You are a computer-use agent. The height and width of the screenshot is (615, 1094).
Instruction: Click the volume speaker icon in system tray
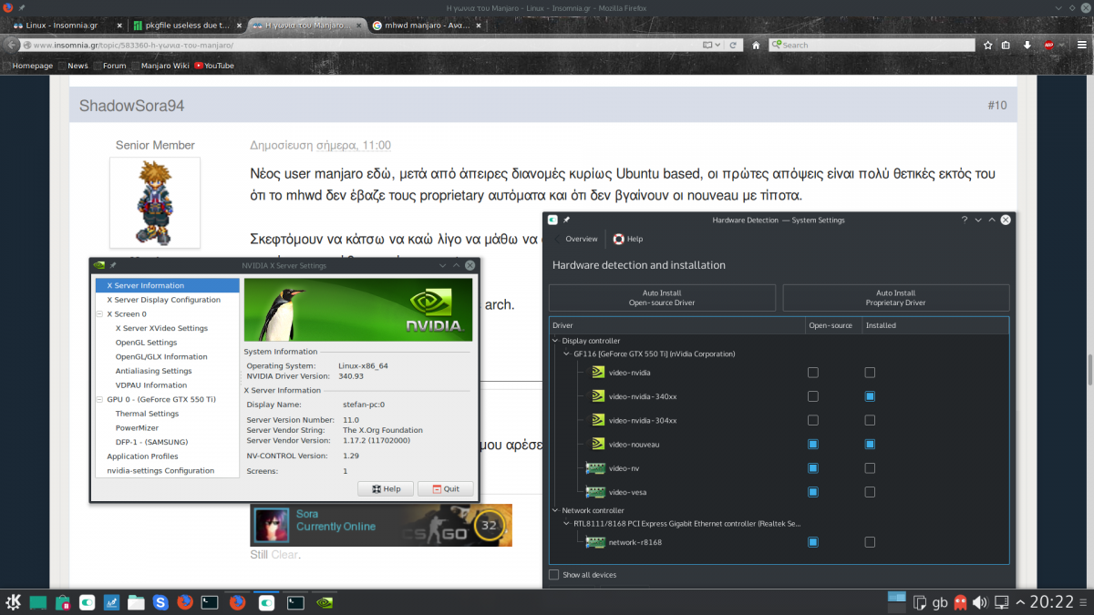pyautogui.click(x=981, y=602)
